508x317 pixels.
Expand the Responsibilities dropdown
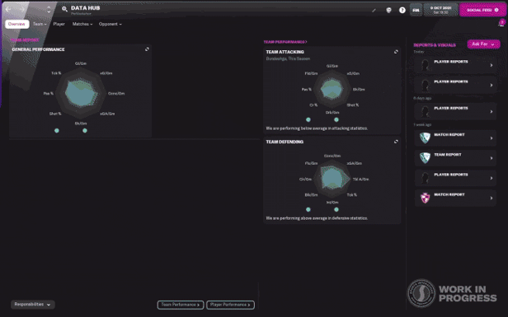point(33,305)
